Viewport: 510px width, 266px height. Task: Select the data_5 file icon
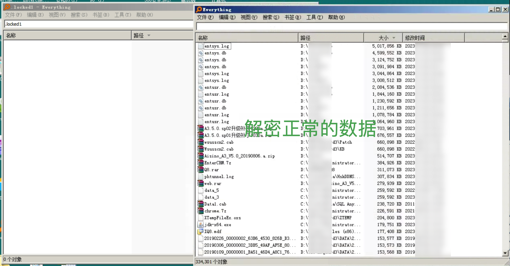click(x=201, y=190)
